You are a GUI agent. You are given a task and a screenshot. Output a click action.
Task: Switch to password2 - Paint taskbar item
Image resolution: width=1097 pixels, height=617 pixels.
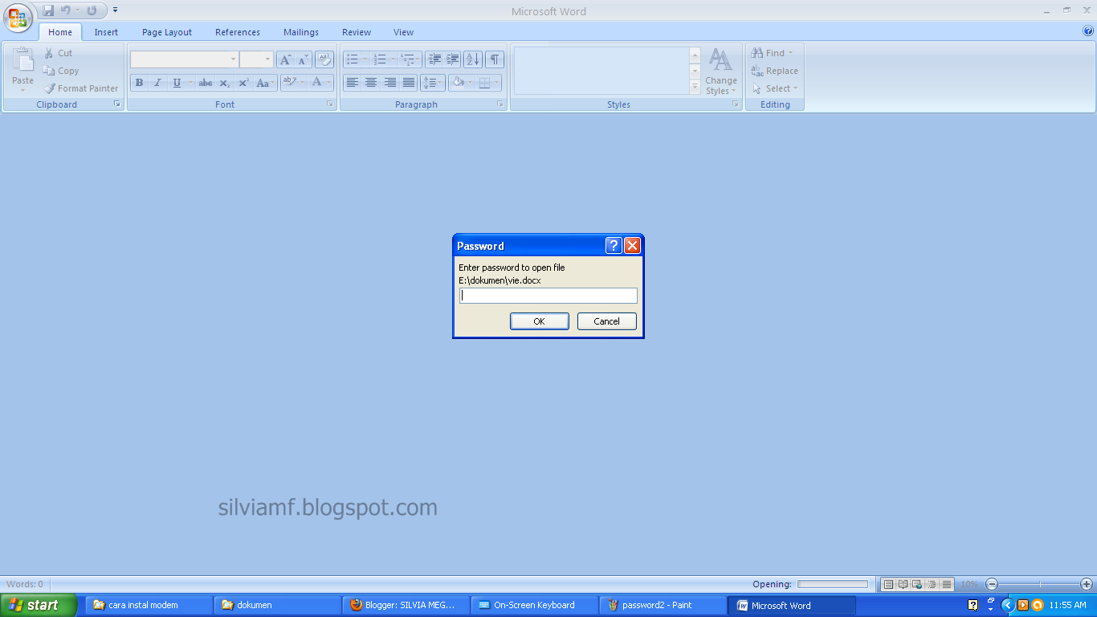(663, 605)
